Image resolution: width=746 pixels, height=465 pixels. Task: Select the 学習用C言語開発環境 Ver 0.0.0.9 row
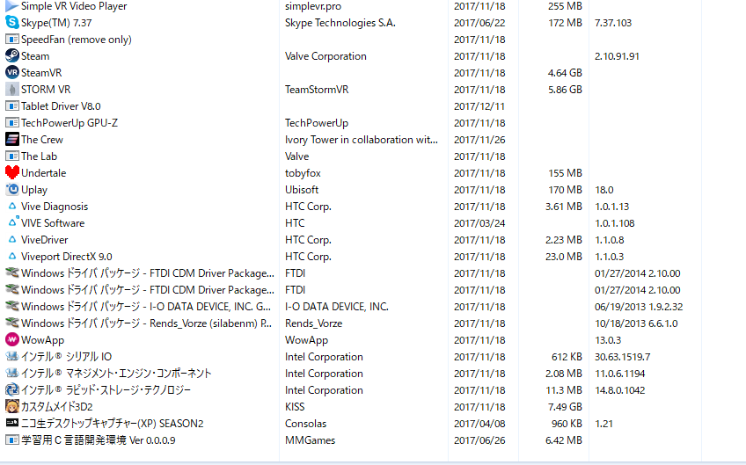[x=99, y=440]
